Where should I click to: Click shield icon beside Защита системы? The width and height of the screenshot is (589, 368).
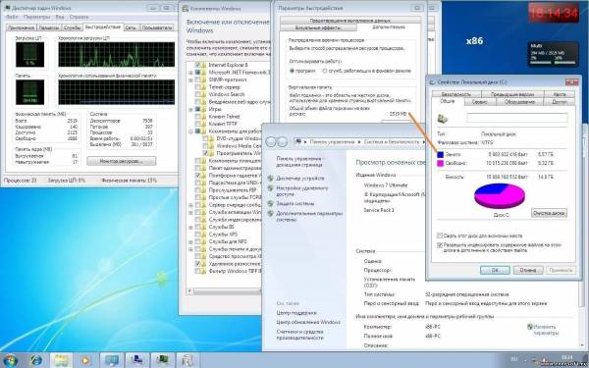coord(270,203)
